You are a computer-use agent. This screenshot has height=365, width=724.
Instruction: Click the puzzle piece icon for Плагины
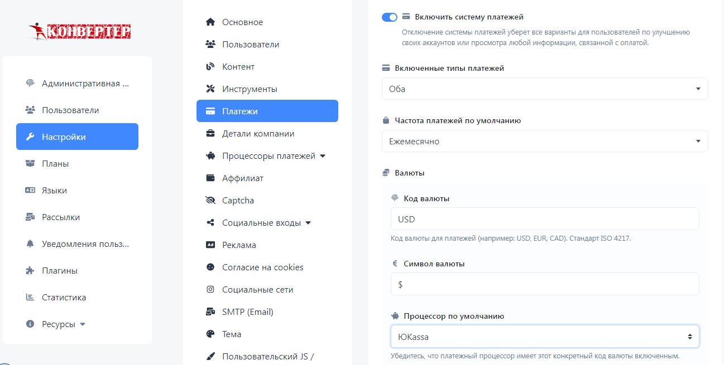click(30, 271)
